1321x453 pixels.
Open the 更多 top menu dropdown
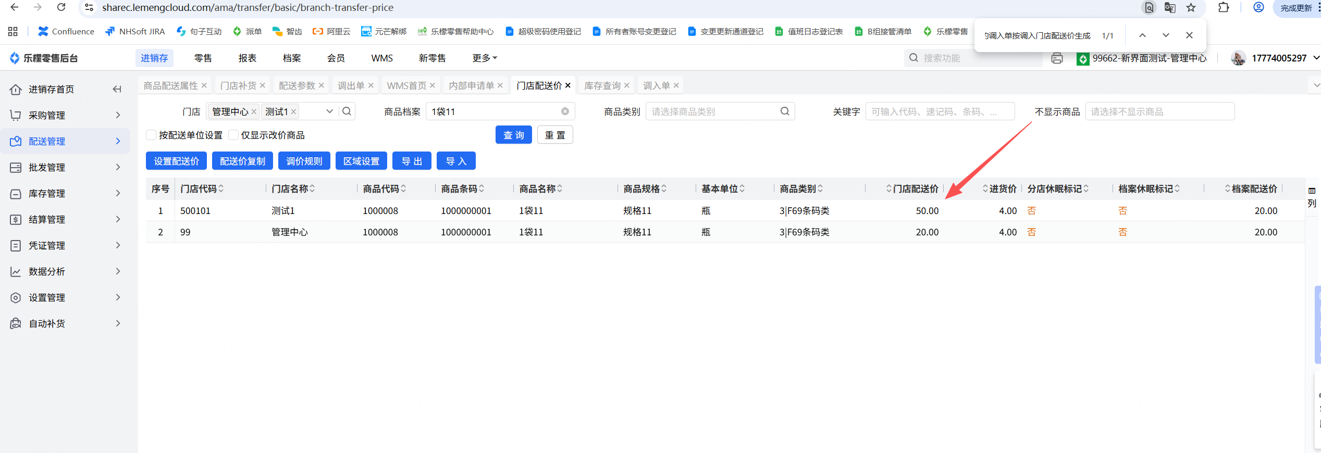point(485,58)
